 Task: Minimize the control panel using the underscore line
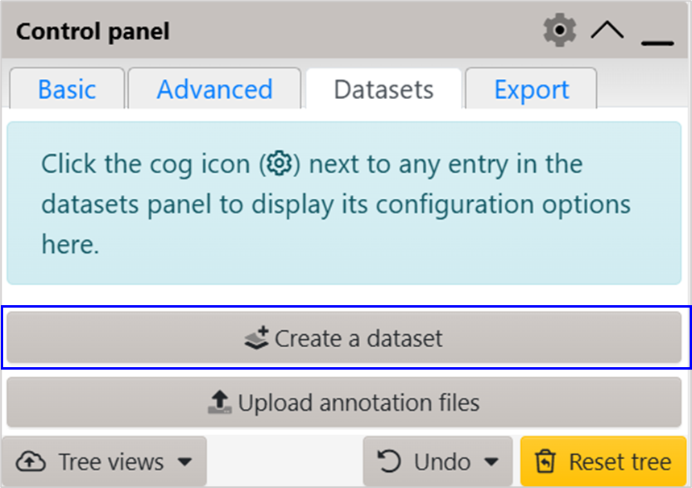[x=657, y=43]
